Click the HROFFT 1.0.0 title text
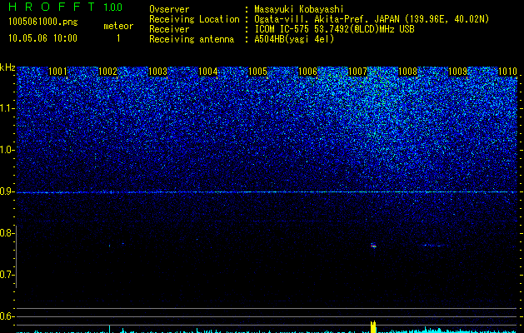The height and width of the screenshot is (333, 524). point(66,7)
